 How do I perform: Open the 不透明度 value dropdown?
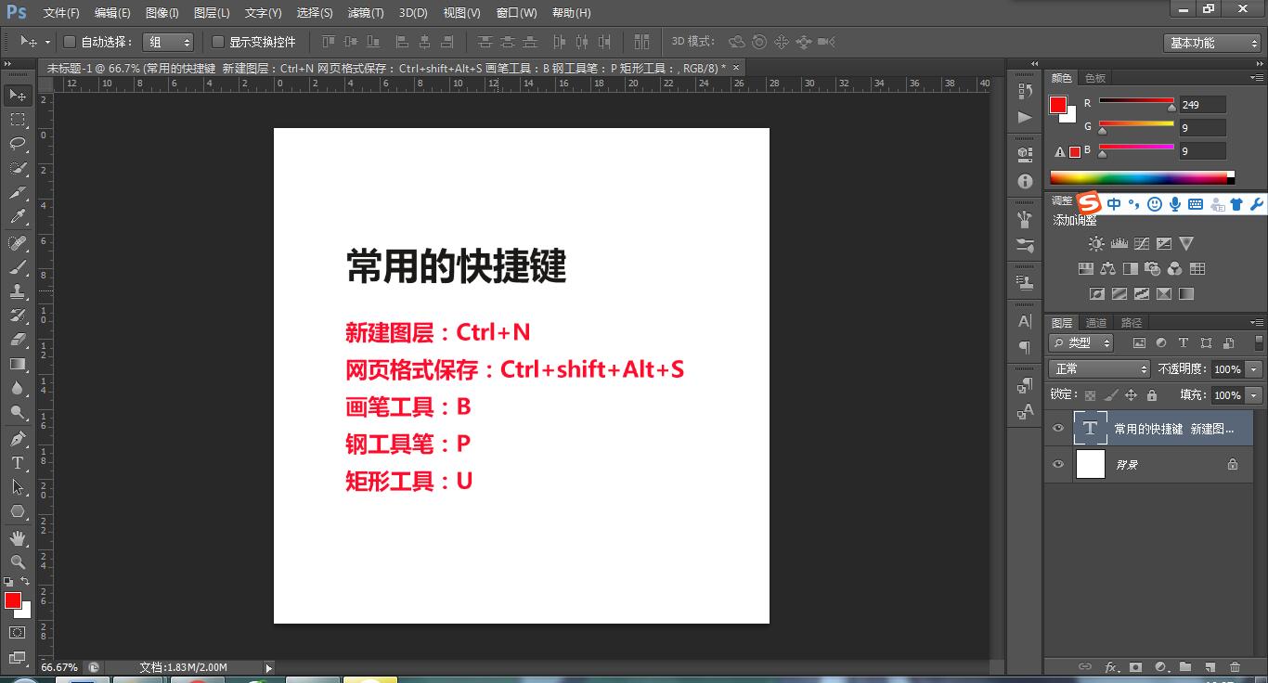coord(1252,369)
